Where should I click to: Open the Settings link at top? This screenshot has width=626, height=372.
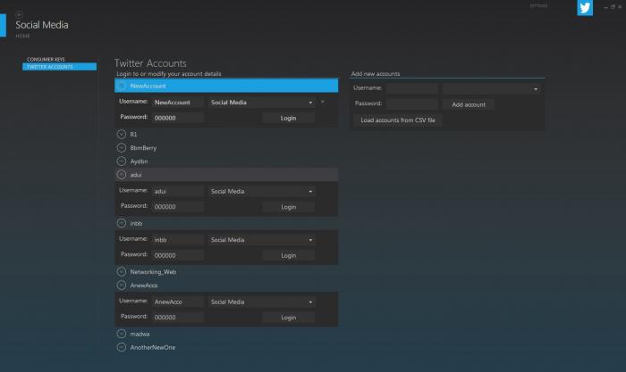[538, 6]
